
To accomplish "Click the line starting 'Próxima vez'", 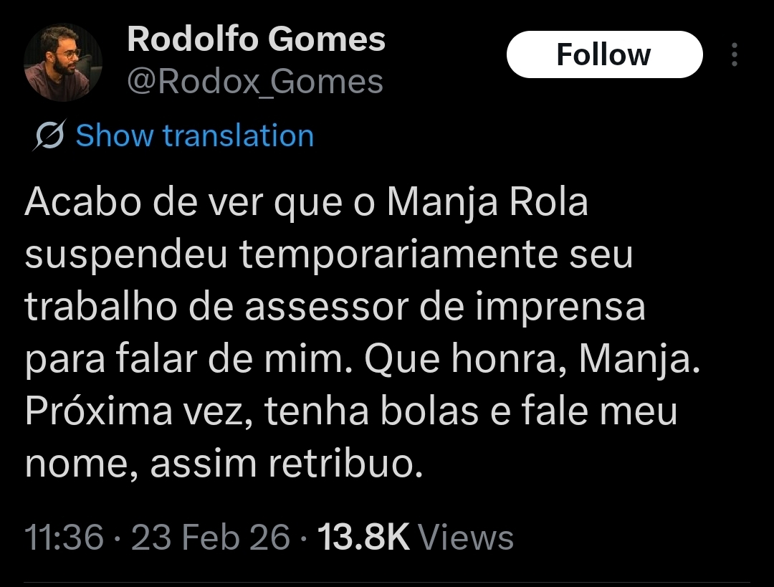I will coord(350,412).
